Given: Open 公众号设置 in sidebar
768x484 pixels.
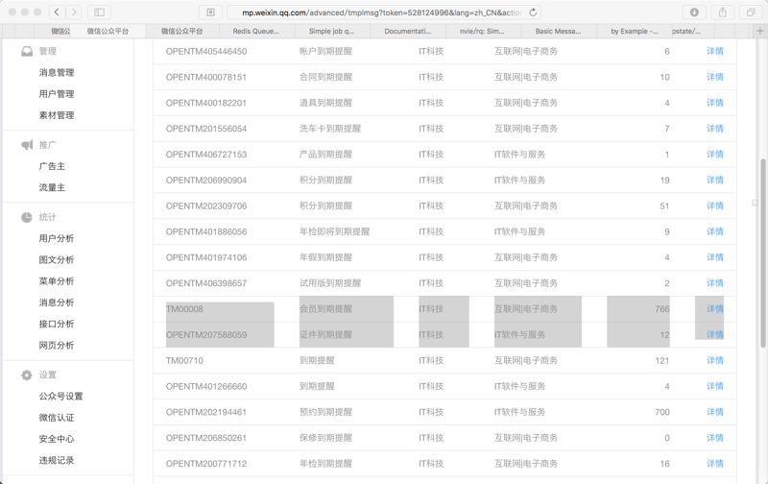Looking at the screenshot, I should [x=60, y=397].
